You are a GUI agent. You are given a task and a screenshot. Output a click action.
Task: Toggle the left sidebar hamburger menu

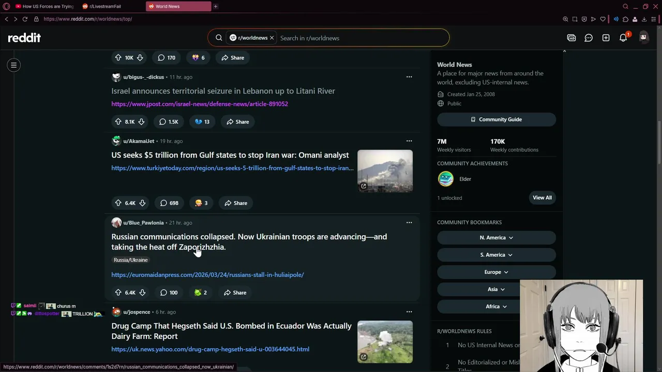[14, 65]
